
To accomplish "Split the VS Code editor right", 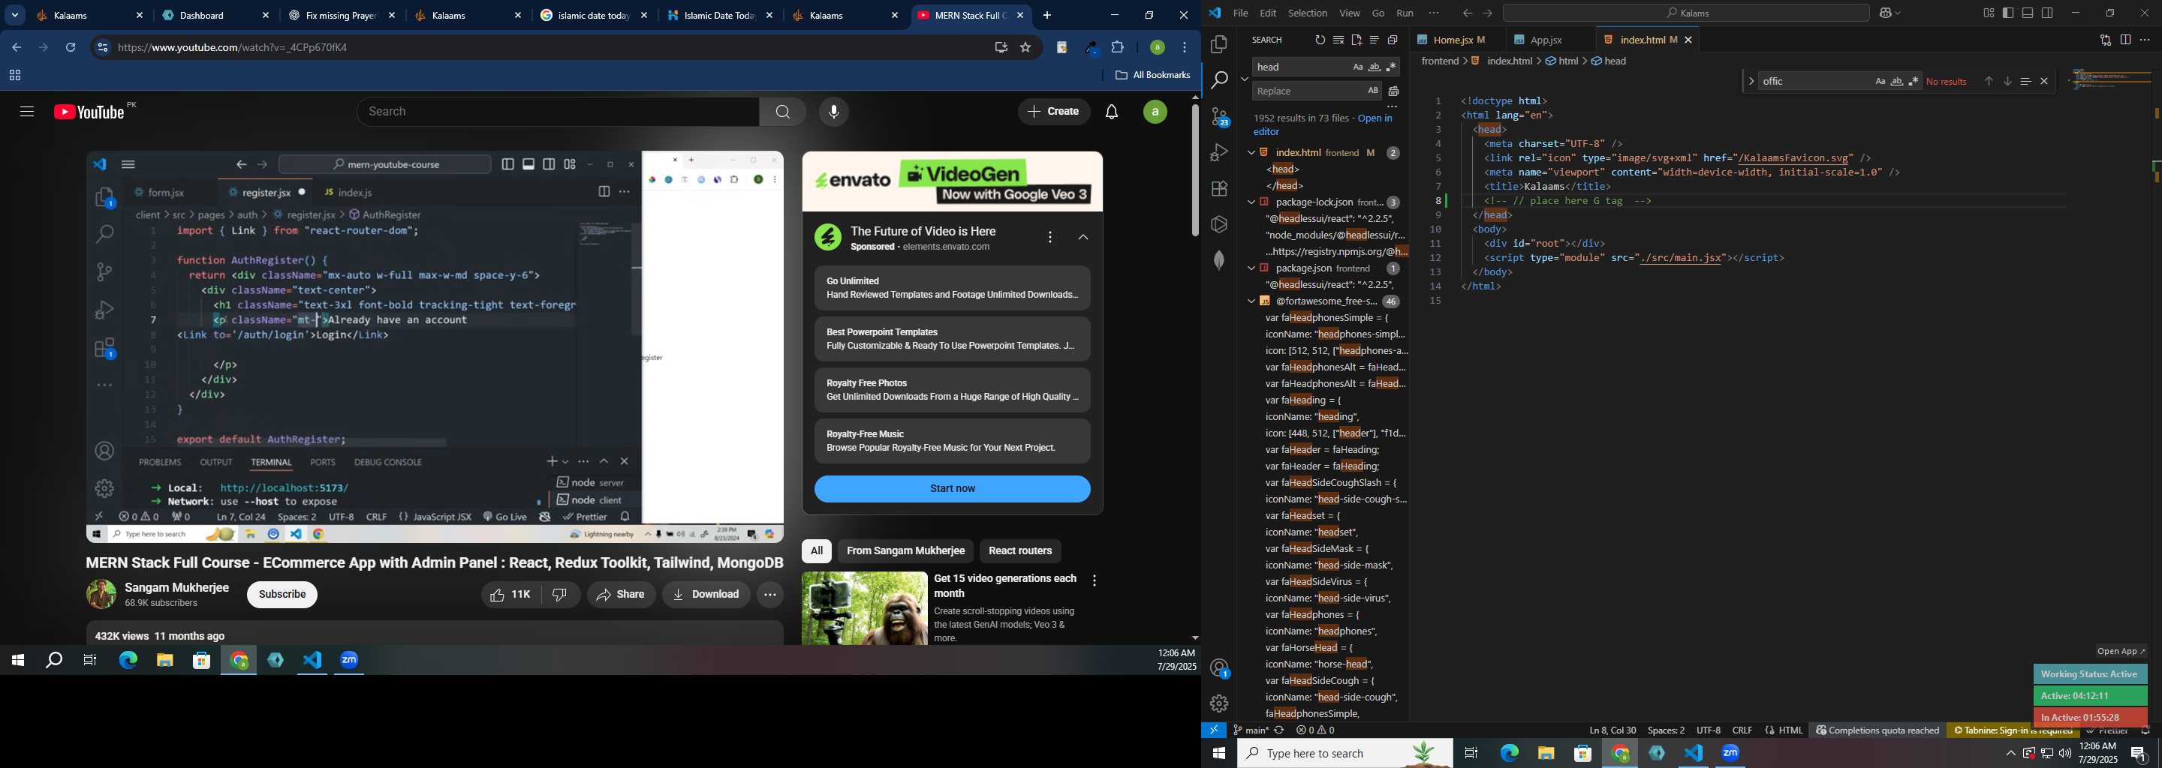I will click(2125, 40).
